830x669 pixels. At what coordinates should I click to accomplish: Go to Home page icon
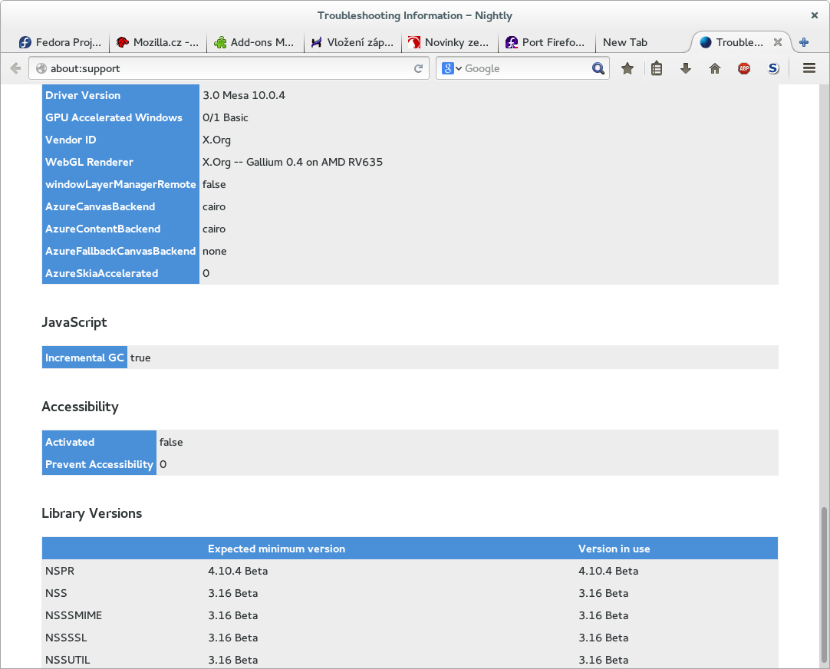(715, 68)
